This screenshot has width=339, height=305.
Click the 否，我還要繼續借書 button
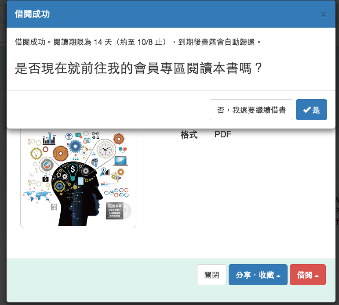point(251,110)
